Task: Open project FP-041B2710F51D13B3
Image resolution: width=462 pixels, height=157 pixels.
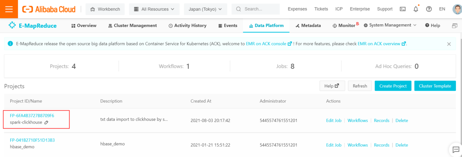Action: [x=32, y=140]
